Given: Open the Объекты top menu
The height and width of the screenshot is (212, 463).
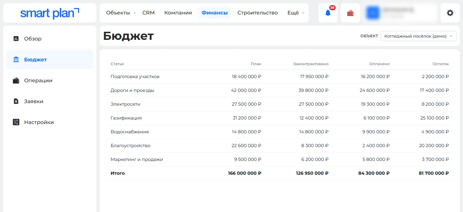Looking at the screenshot, I should (118, 13).
